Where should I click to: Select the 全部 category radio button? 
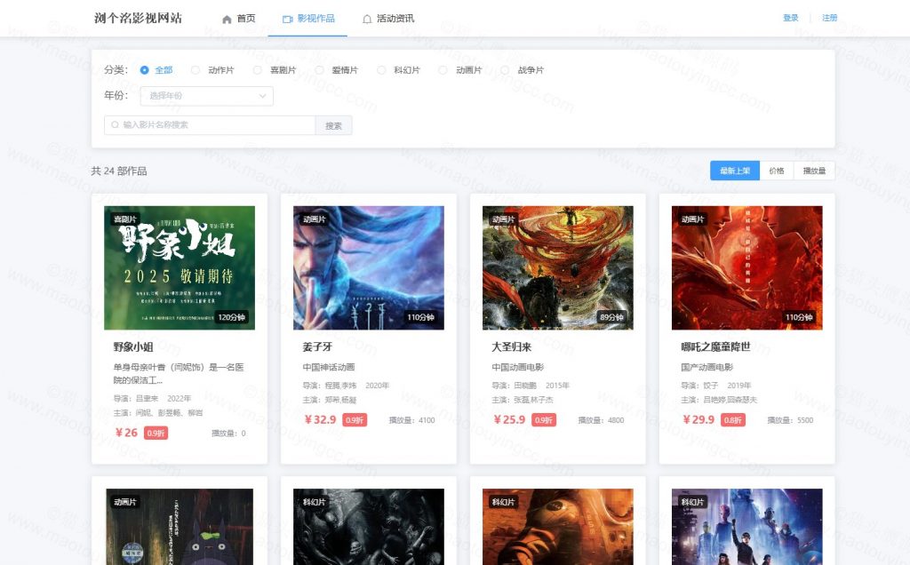pyautogui.click(x=145, y=70)
